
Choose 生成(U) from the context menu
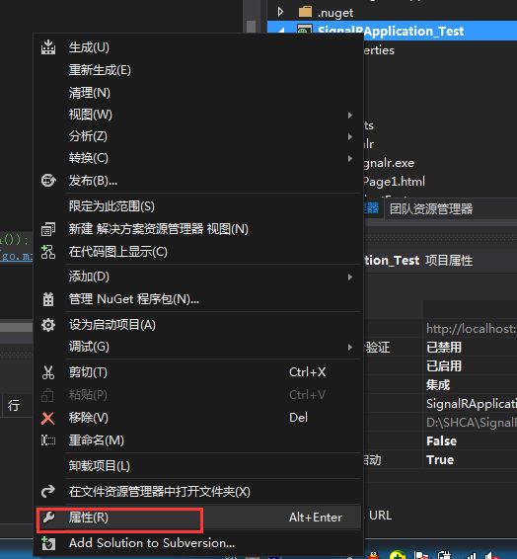coord(198,47)
